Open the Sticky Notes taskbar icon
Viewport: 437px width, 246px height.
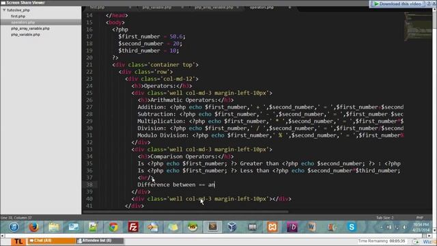coord(173,227)
